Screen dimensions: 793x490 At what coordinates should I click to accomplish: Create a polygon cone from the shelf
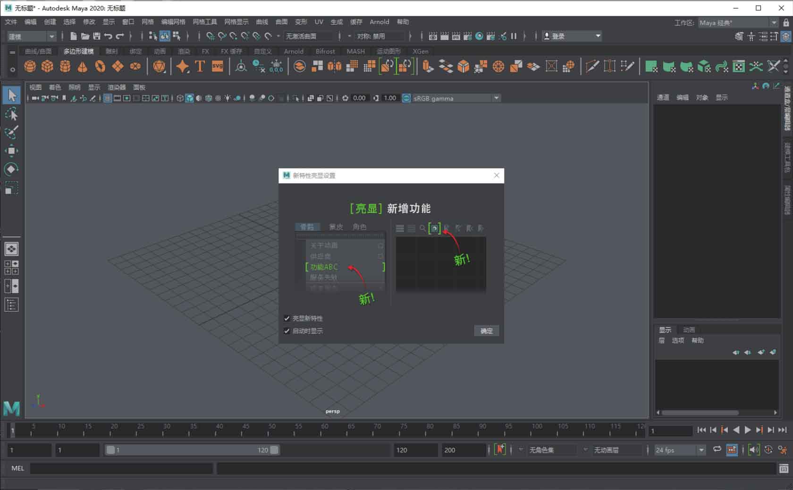point(83,67)
